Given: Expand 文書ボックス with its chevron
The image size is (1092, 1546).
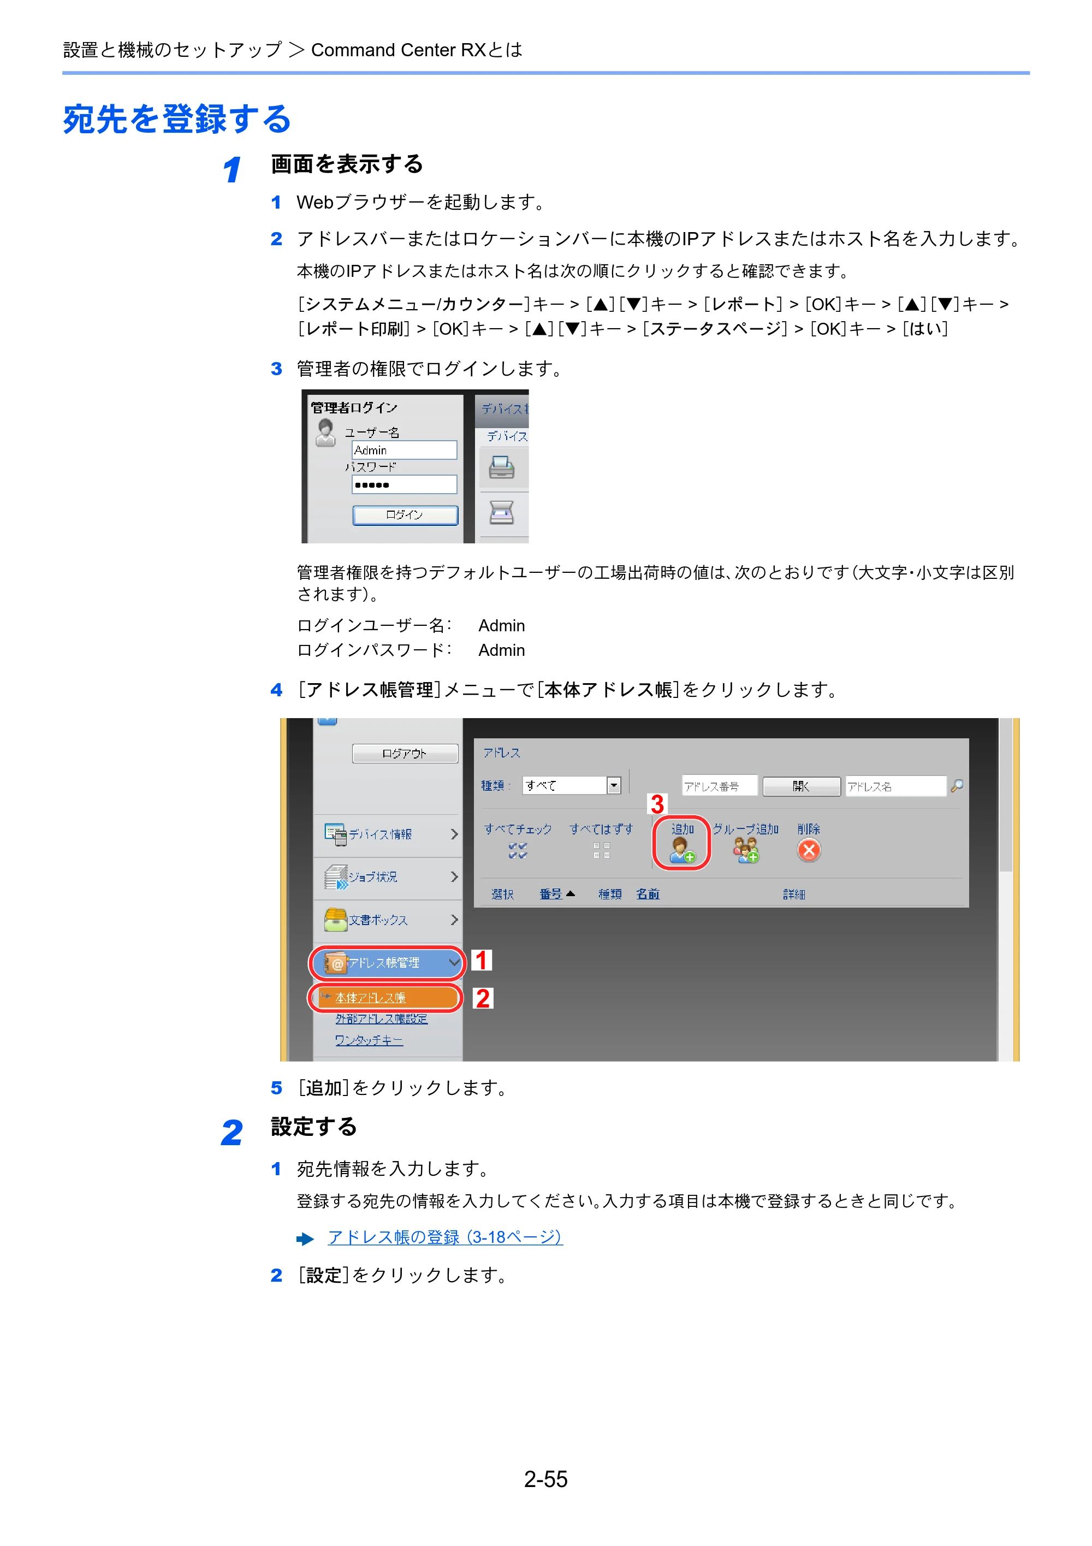Looking at the screenshot, I should tap(454, 920).
